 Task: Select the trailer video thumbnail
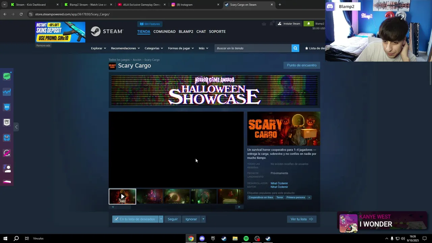[x=122, y=196]
